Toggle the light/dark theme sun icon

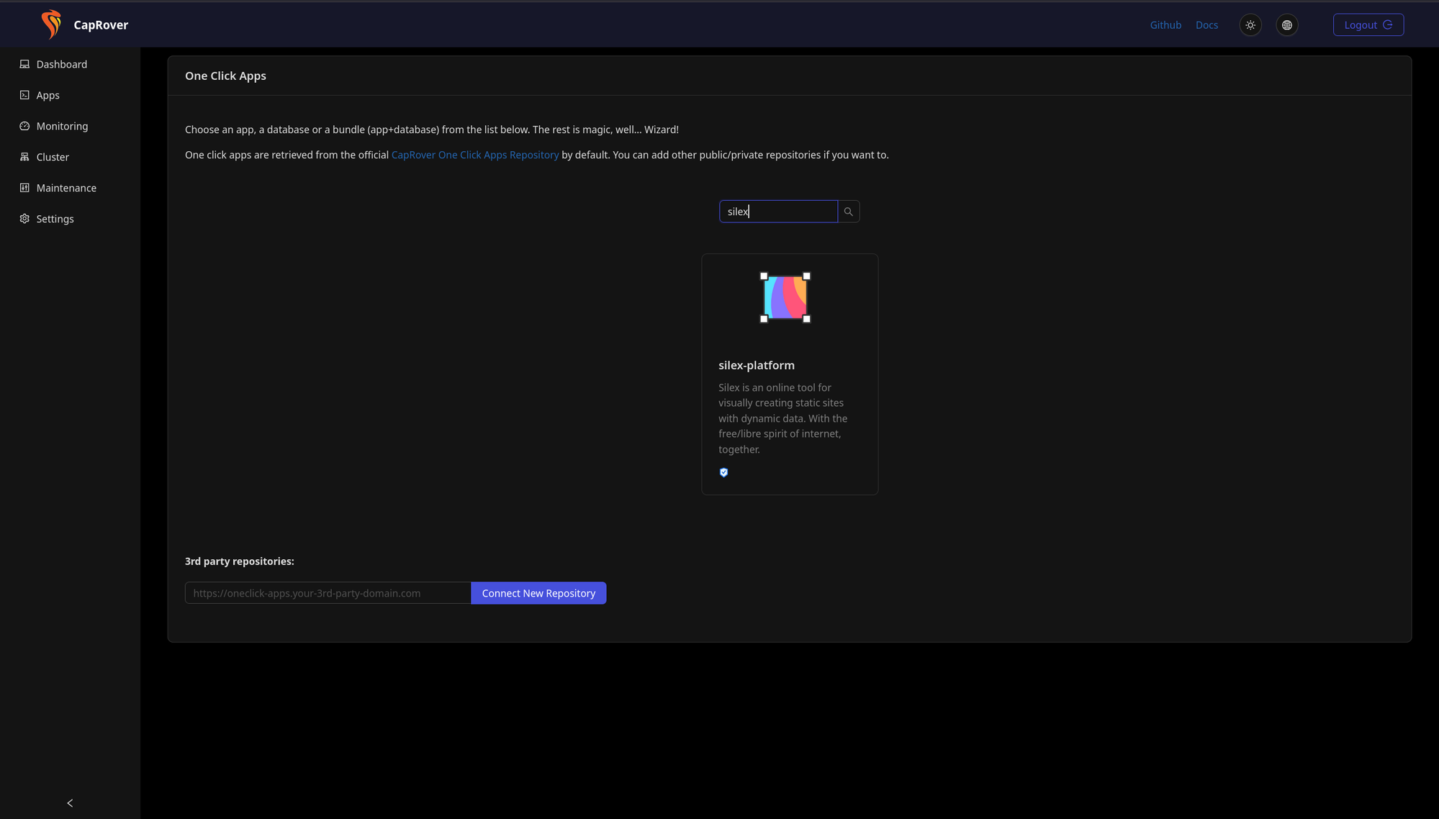(x=1250, y=24)
